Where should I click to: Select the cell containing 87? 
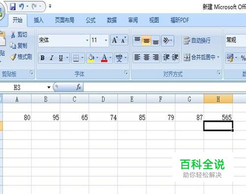click(x=189, y=117)
